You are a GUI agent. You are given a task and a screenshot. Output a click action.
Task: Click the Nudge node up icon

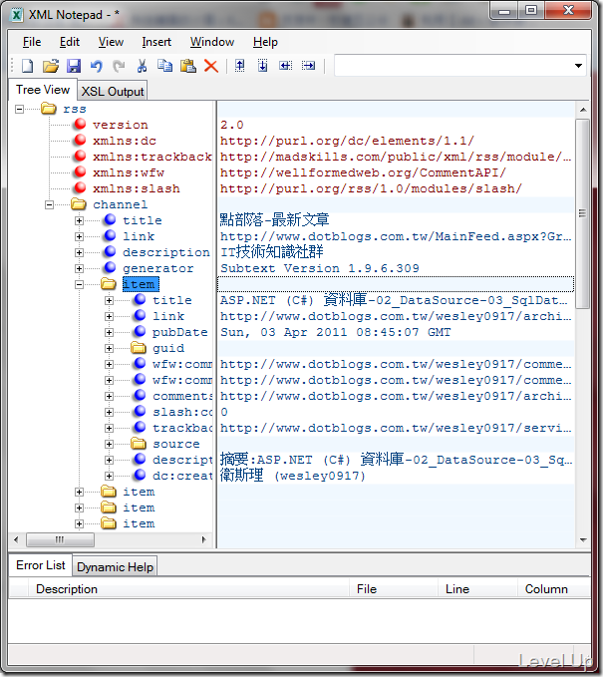coord(240,66)
